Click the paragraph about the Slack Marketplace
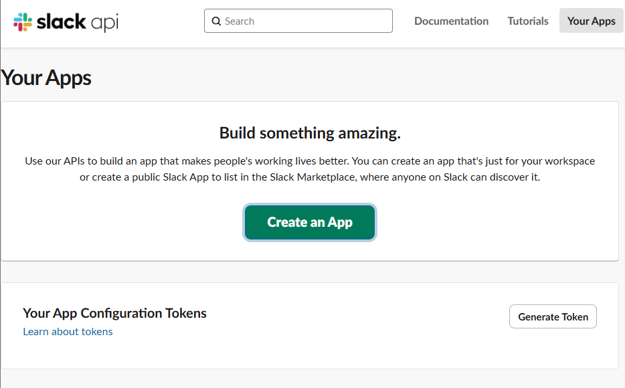The height and width of the screenshot is (388, 625). click(x=310, y=169)
